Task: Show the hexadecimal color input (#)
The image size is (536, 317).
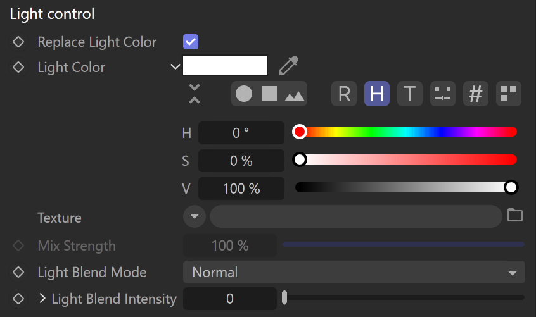Action: (x=476, y=94)
